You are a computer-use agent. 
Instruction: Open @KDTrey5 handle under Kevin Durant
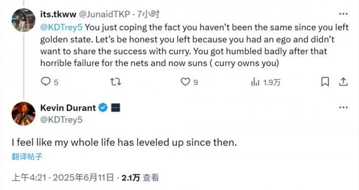pos(61,120)
